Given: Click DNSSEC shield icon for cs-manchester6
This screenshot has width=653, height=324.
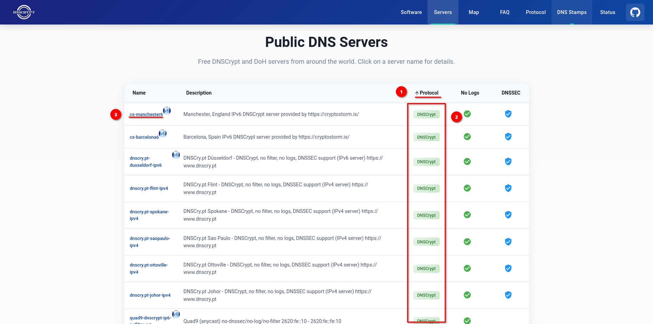Looking at the screenshot, I should point(508,114).
